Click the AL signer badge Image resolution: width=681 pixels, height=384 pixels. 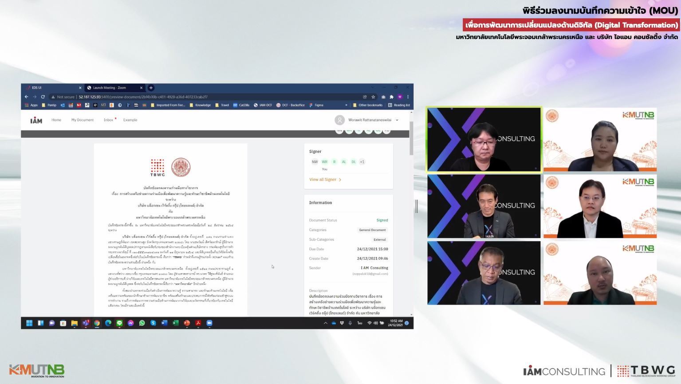pyautogui.click(x=344, y=162)
